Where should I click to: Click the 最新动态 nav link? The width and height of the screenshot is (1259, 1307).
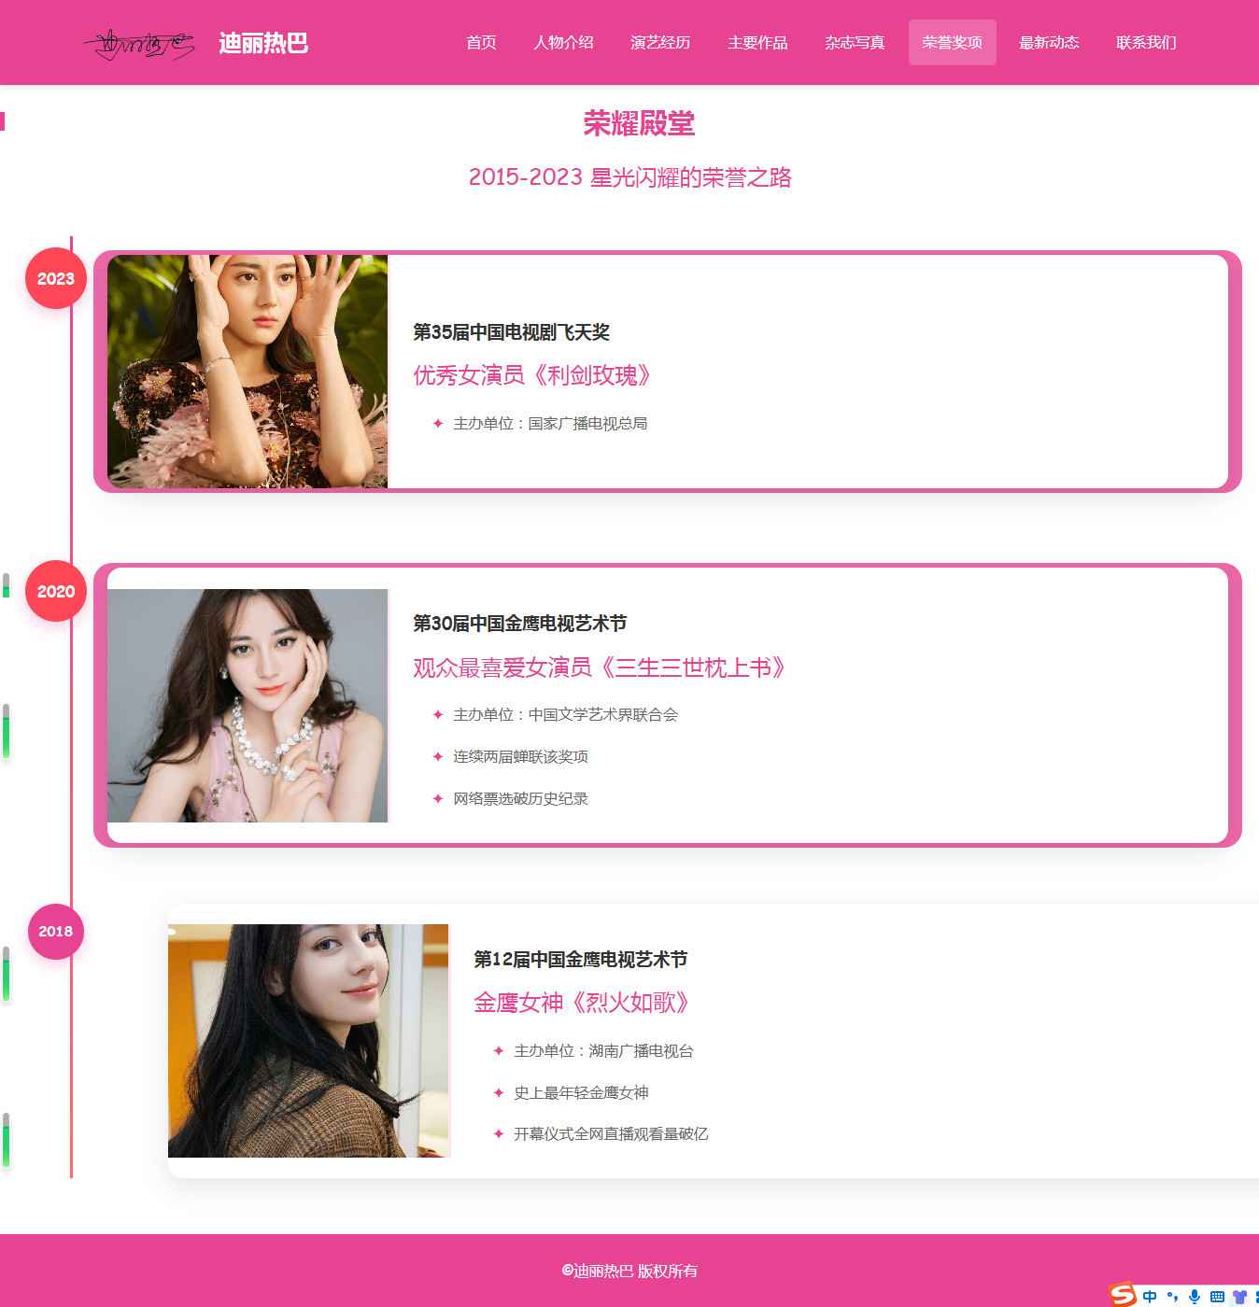pos(1049,42)
